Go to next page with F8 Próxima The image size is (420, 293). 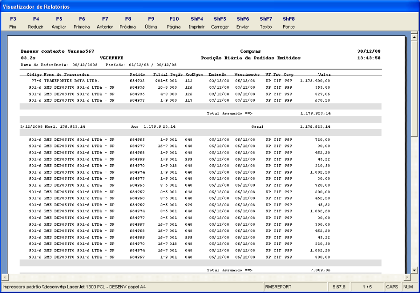[128, 22]
